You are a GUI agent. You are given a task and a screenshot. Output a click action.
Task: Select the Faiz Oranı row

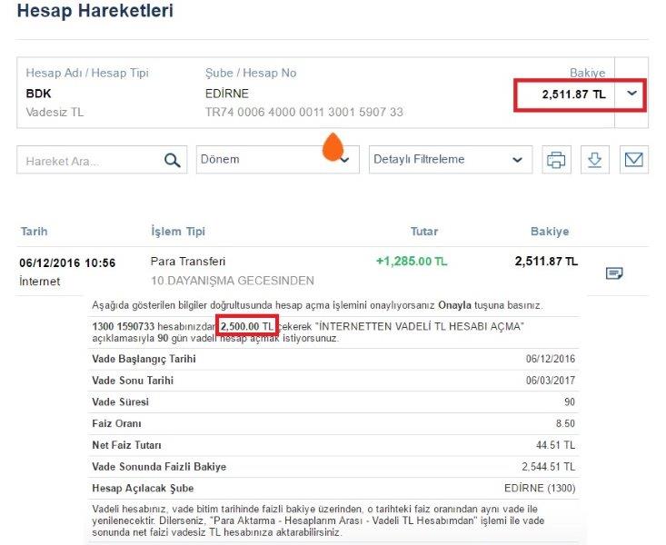pos(333,423)
